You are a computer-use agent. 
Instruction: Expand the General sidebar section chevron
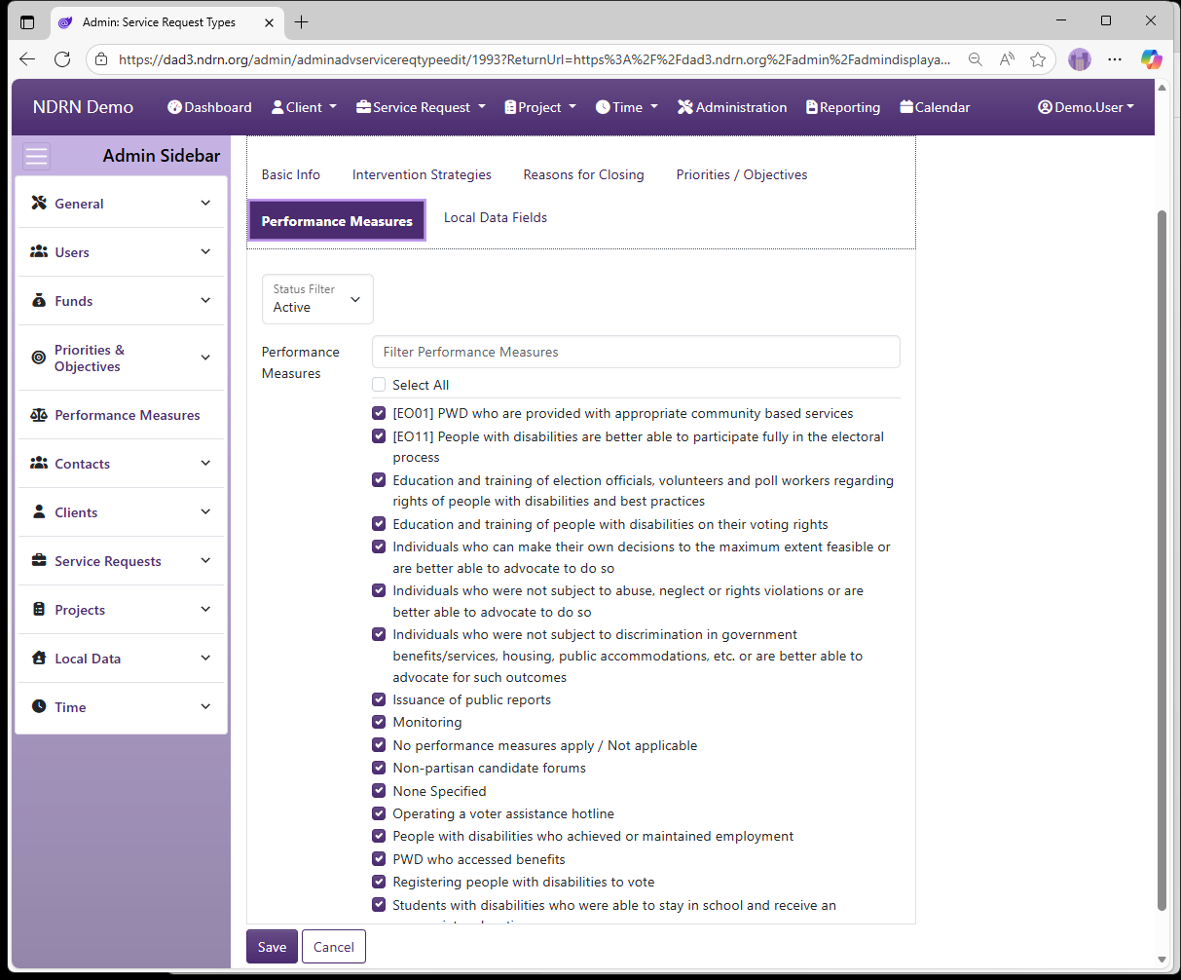205,203
